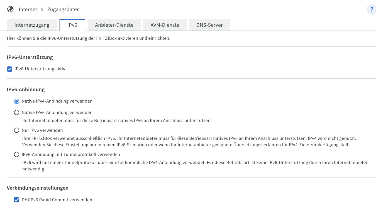Disable the DHCPv6 Rapid Commit checkbox
Screen dimensions: 376x206
(x=17, y=200)
